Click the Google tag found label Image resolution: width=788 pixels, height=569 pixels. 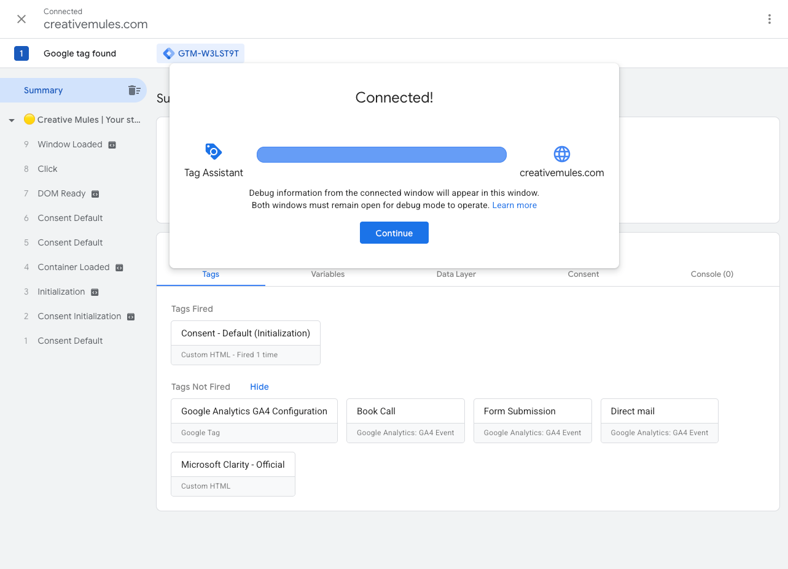[80, 53]
